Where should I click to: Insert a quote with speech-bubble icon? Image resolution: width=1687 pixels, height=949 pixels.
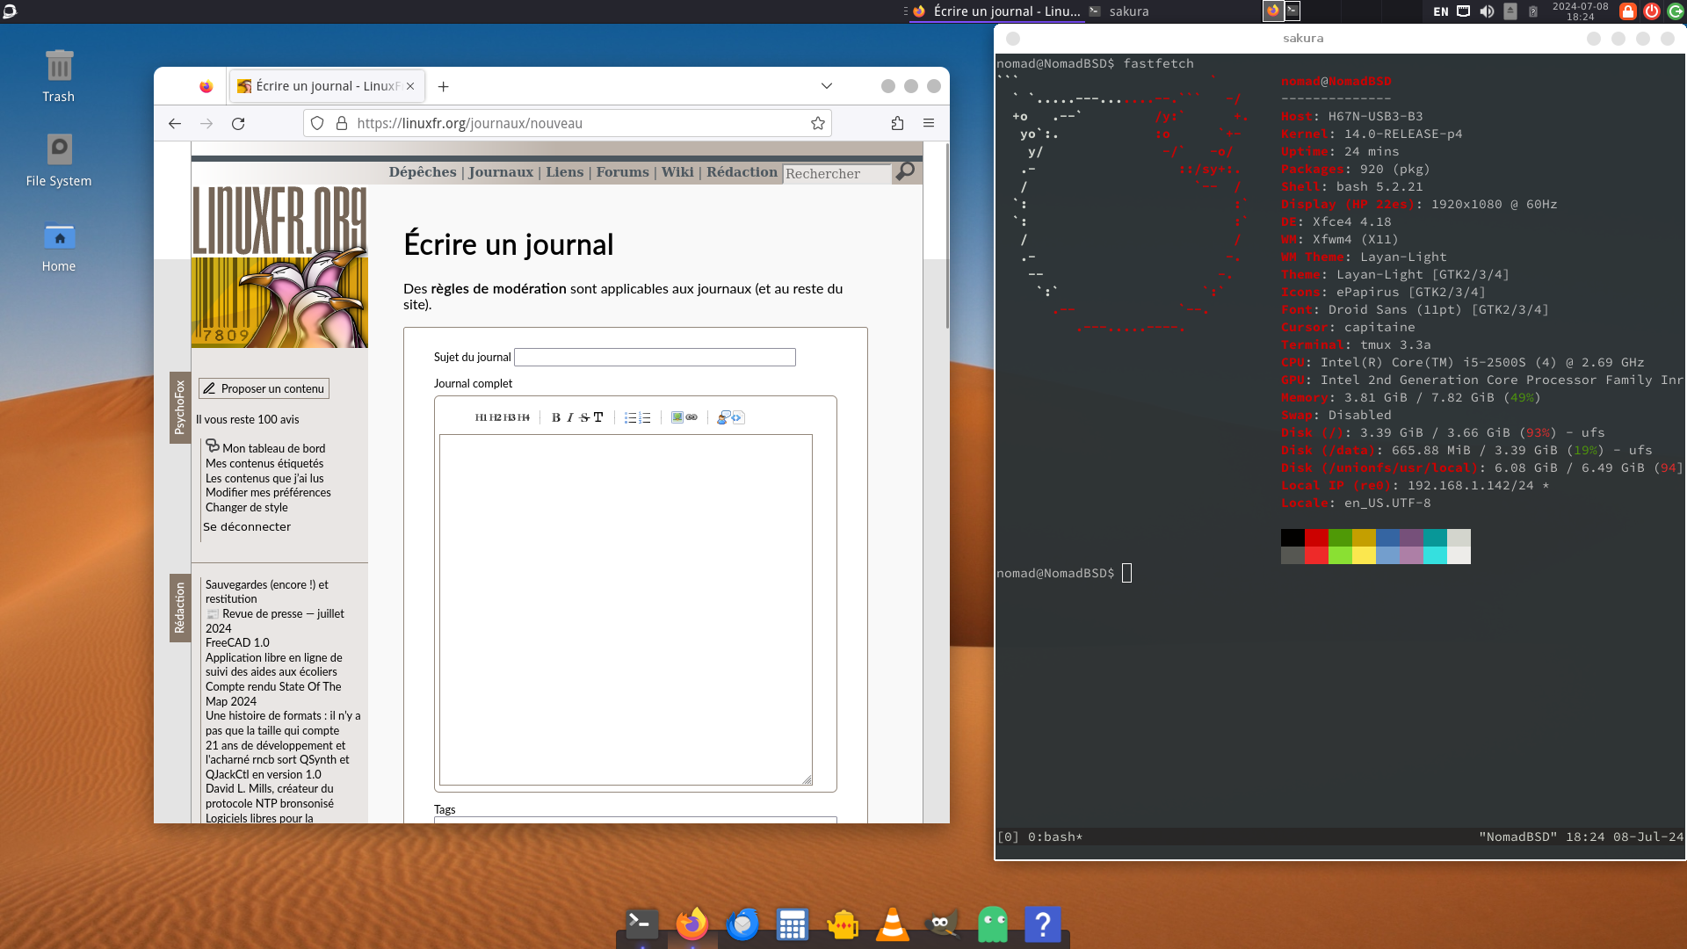723,417
